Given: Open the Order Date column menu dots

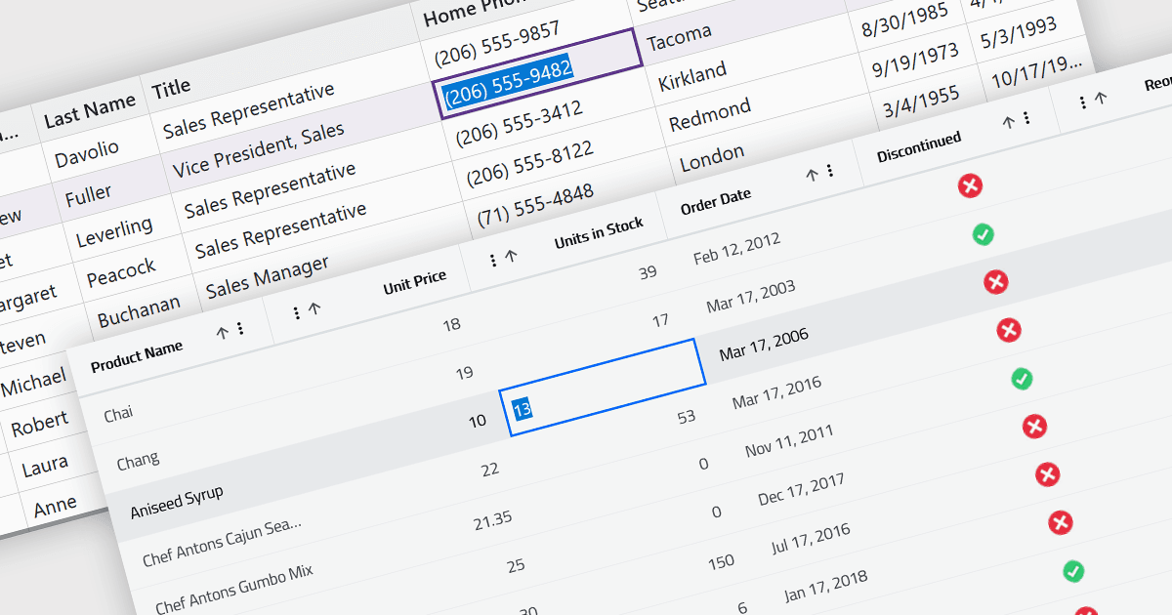Looking at the screenshot, I should (x=829, y=171).
